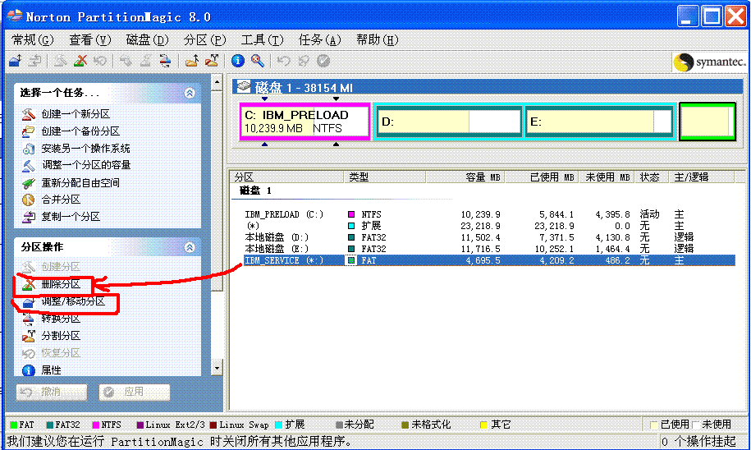Open the 帮助(H) menu
Screen dimensions: 751x450
[377, 39]
